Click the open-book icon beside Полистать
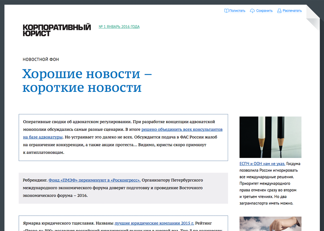Viewport: 324px width, 231px height. click(x=226, y=11)
